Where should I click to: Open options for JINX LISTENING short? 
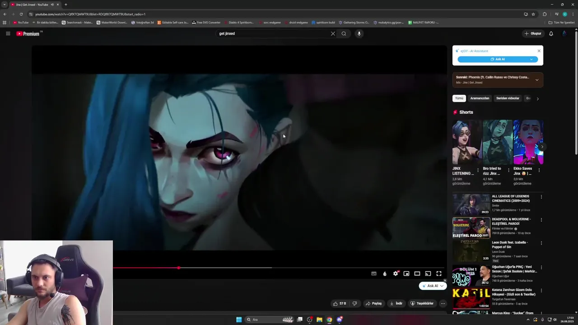click(478, 170)
